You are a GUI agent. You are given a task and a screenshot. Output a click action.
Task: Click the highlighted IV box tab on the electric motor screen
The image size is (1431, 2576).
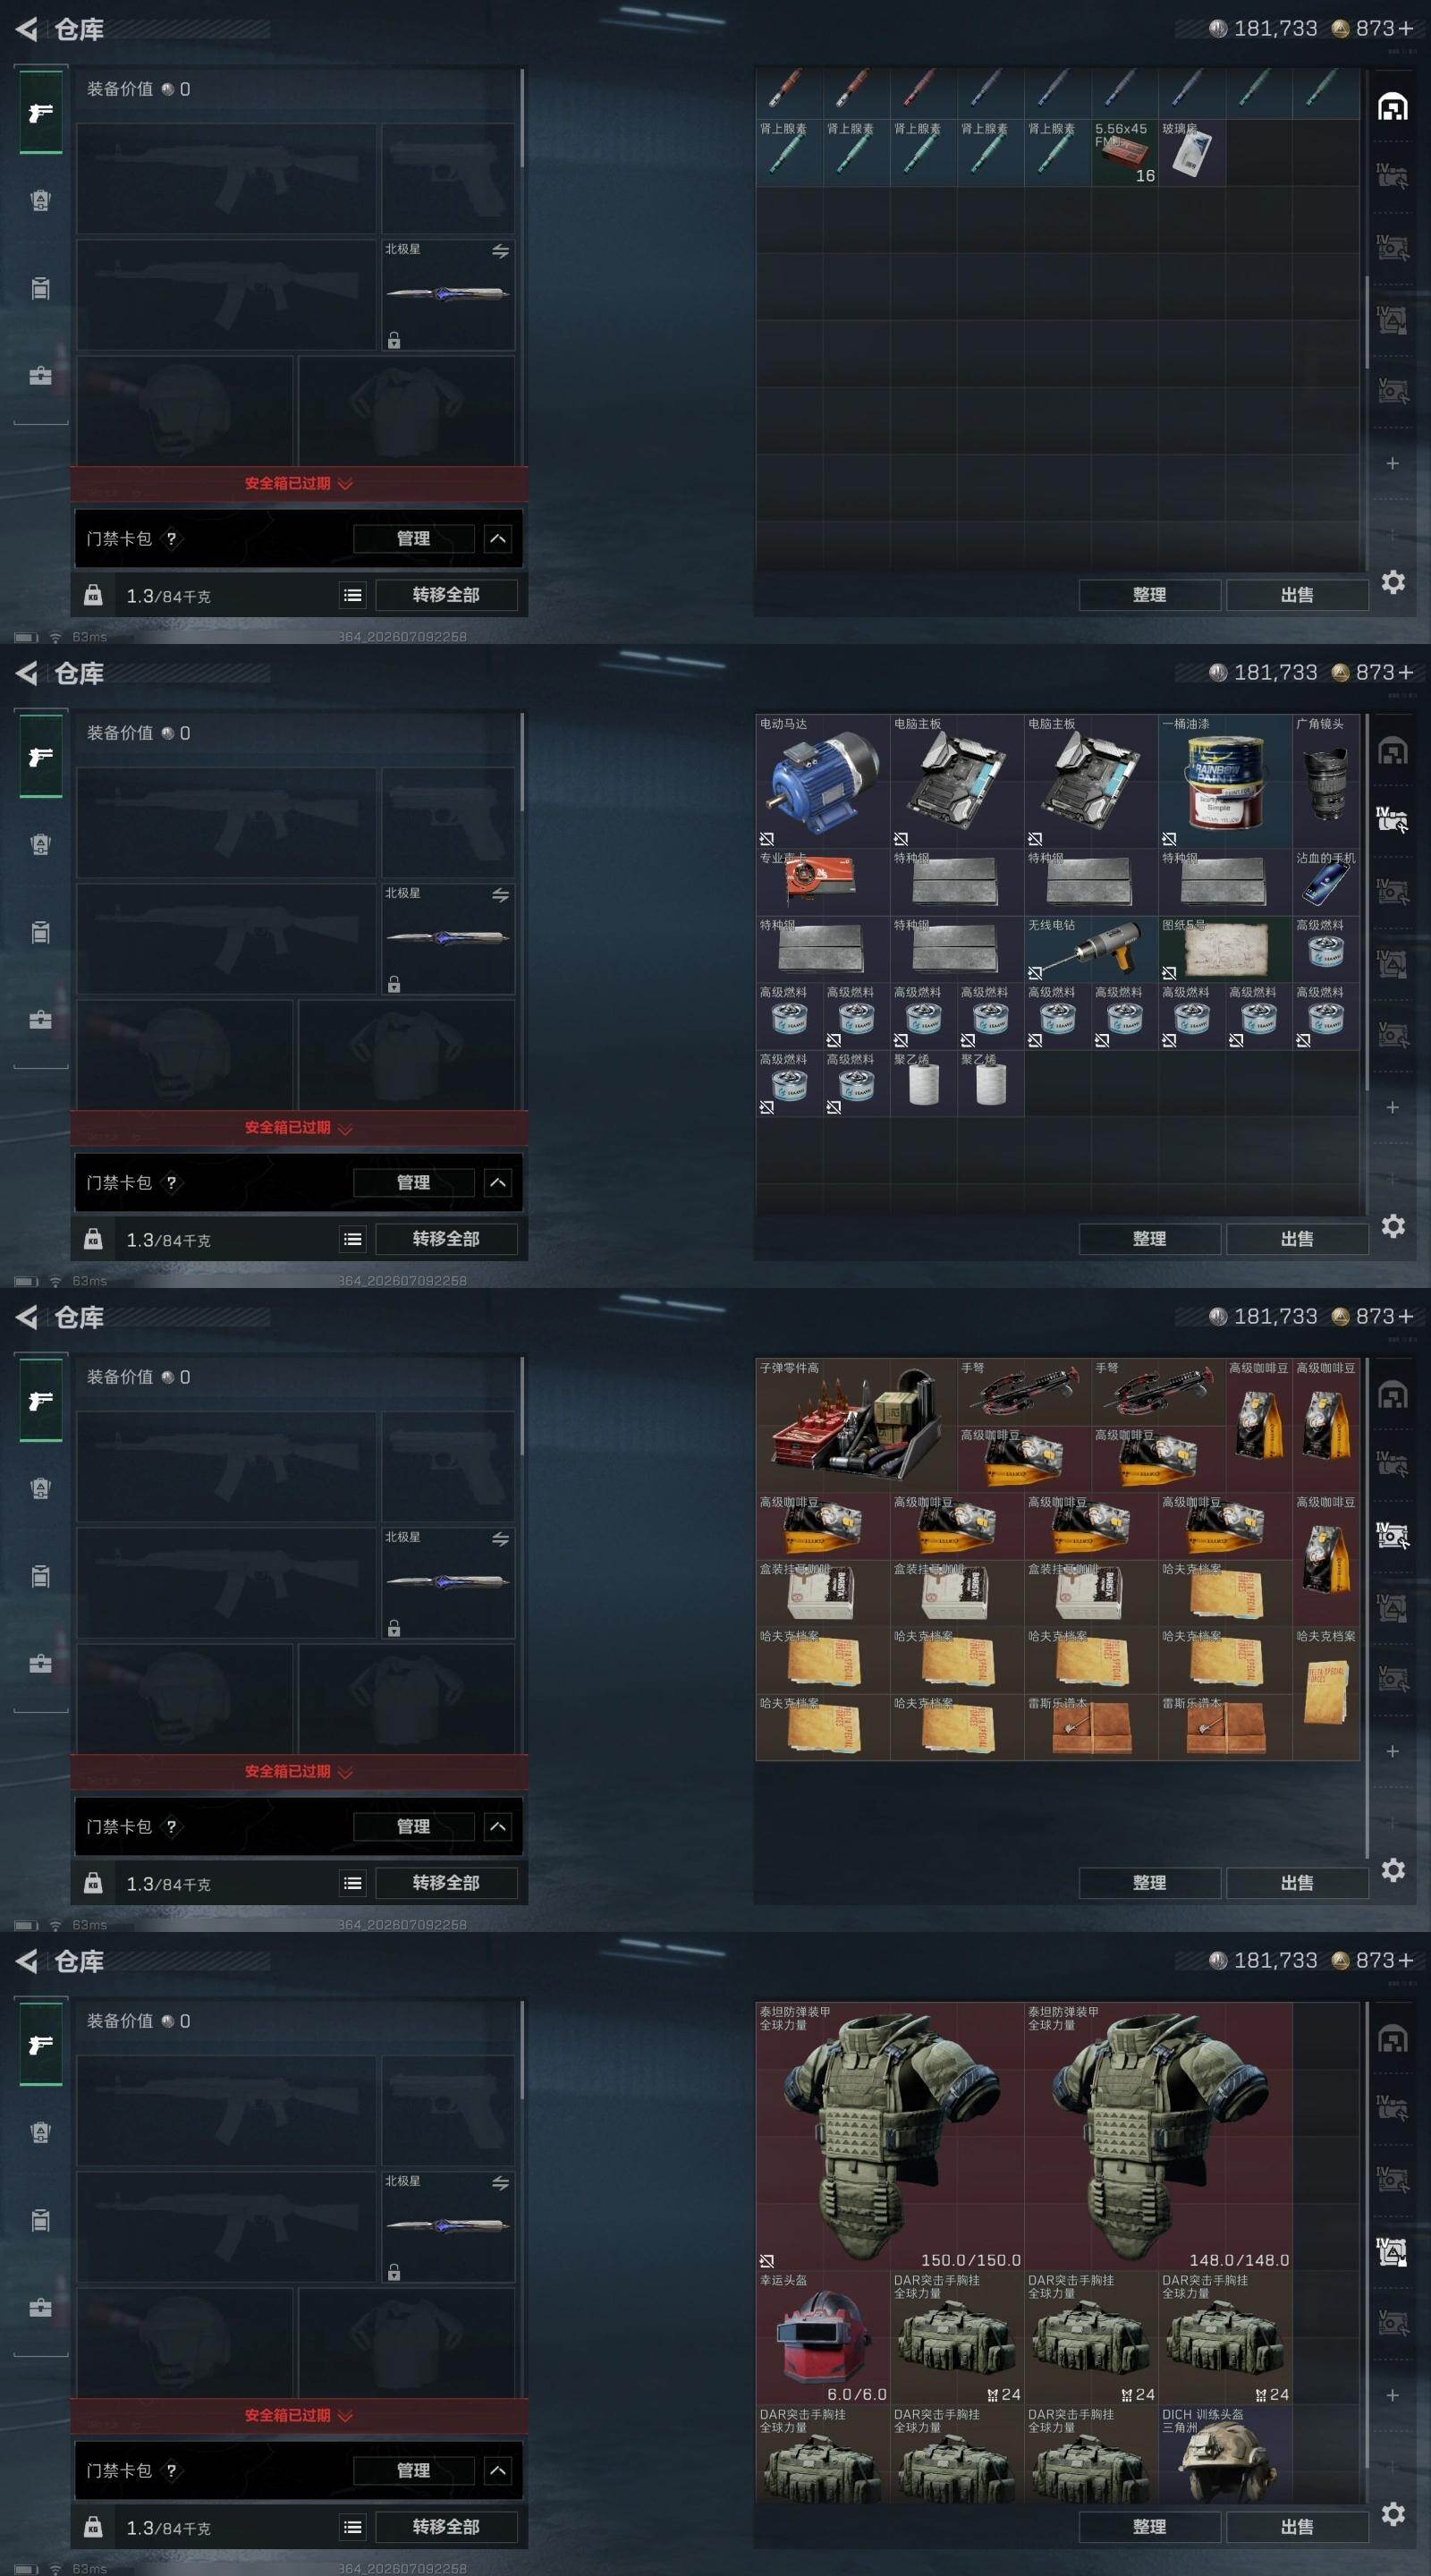tap(1393, 821)
